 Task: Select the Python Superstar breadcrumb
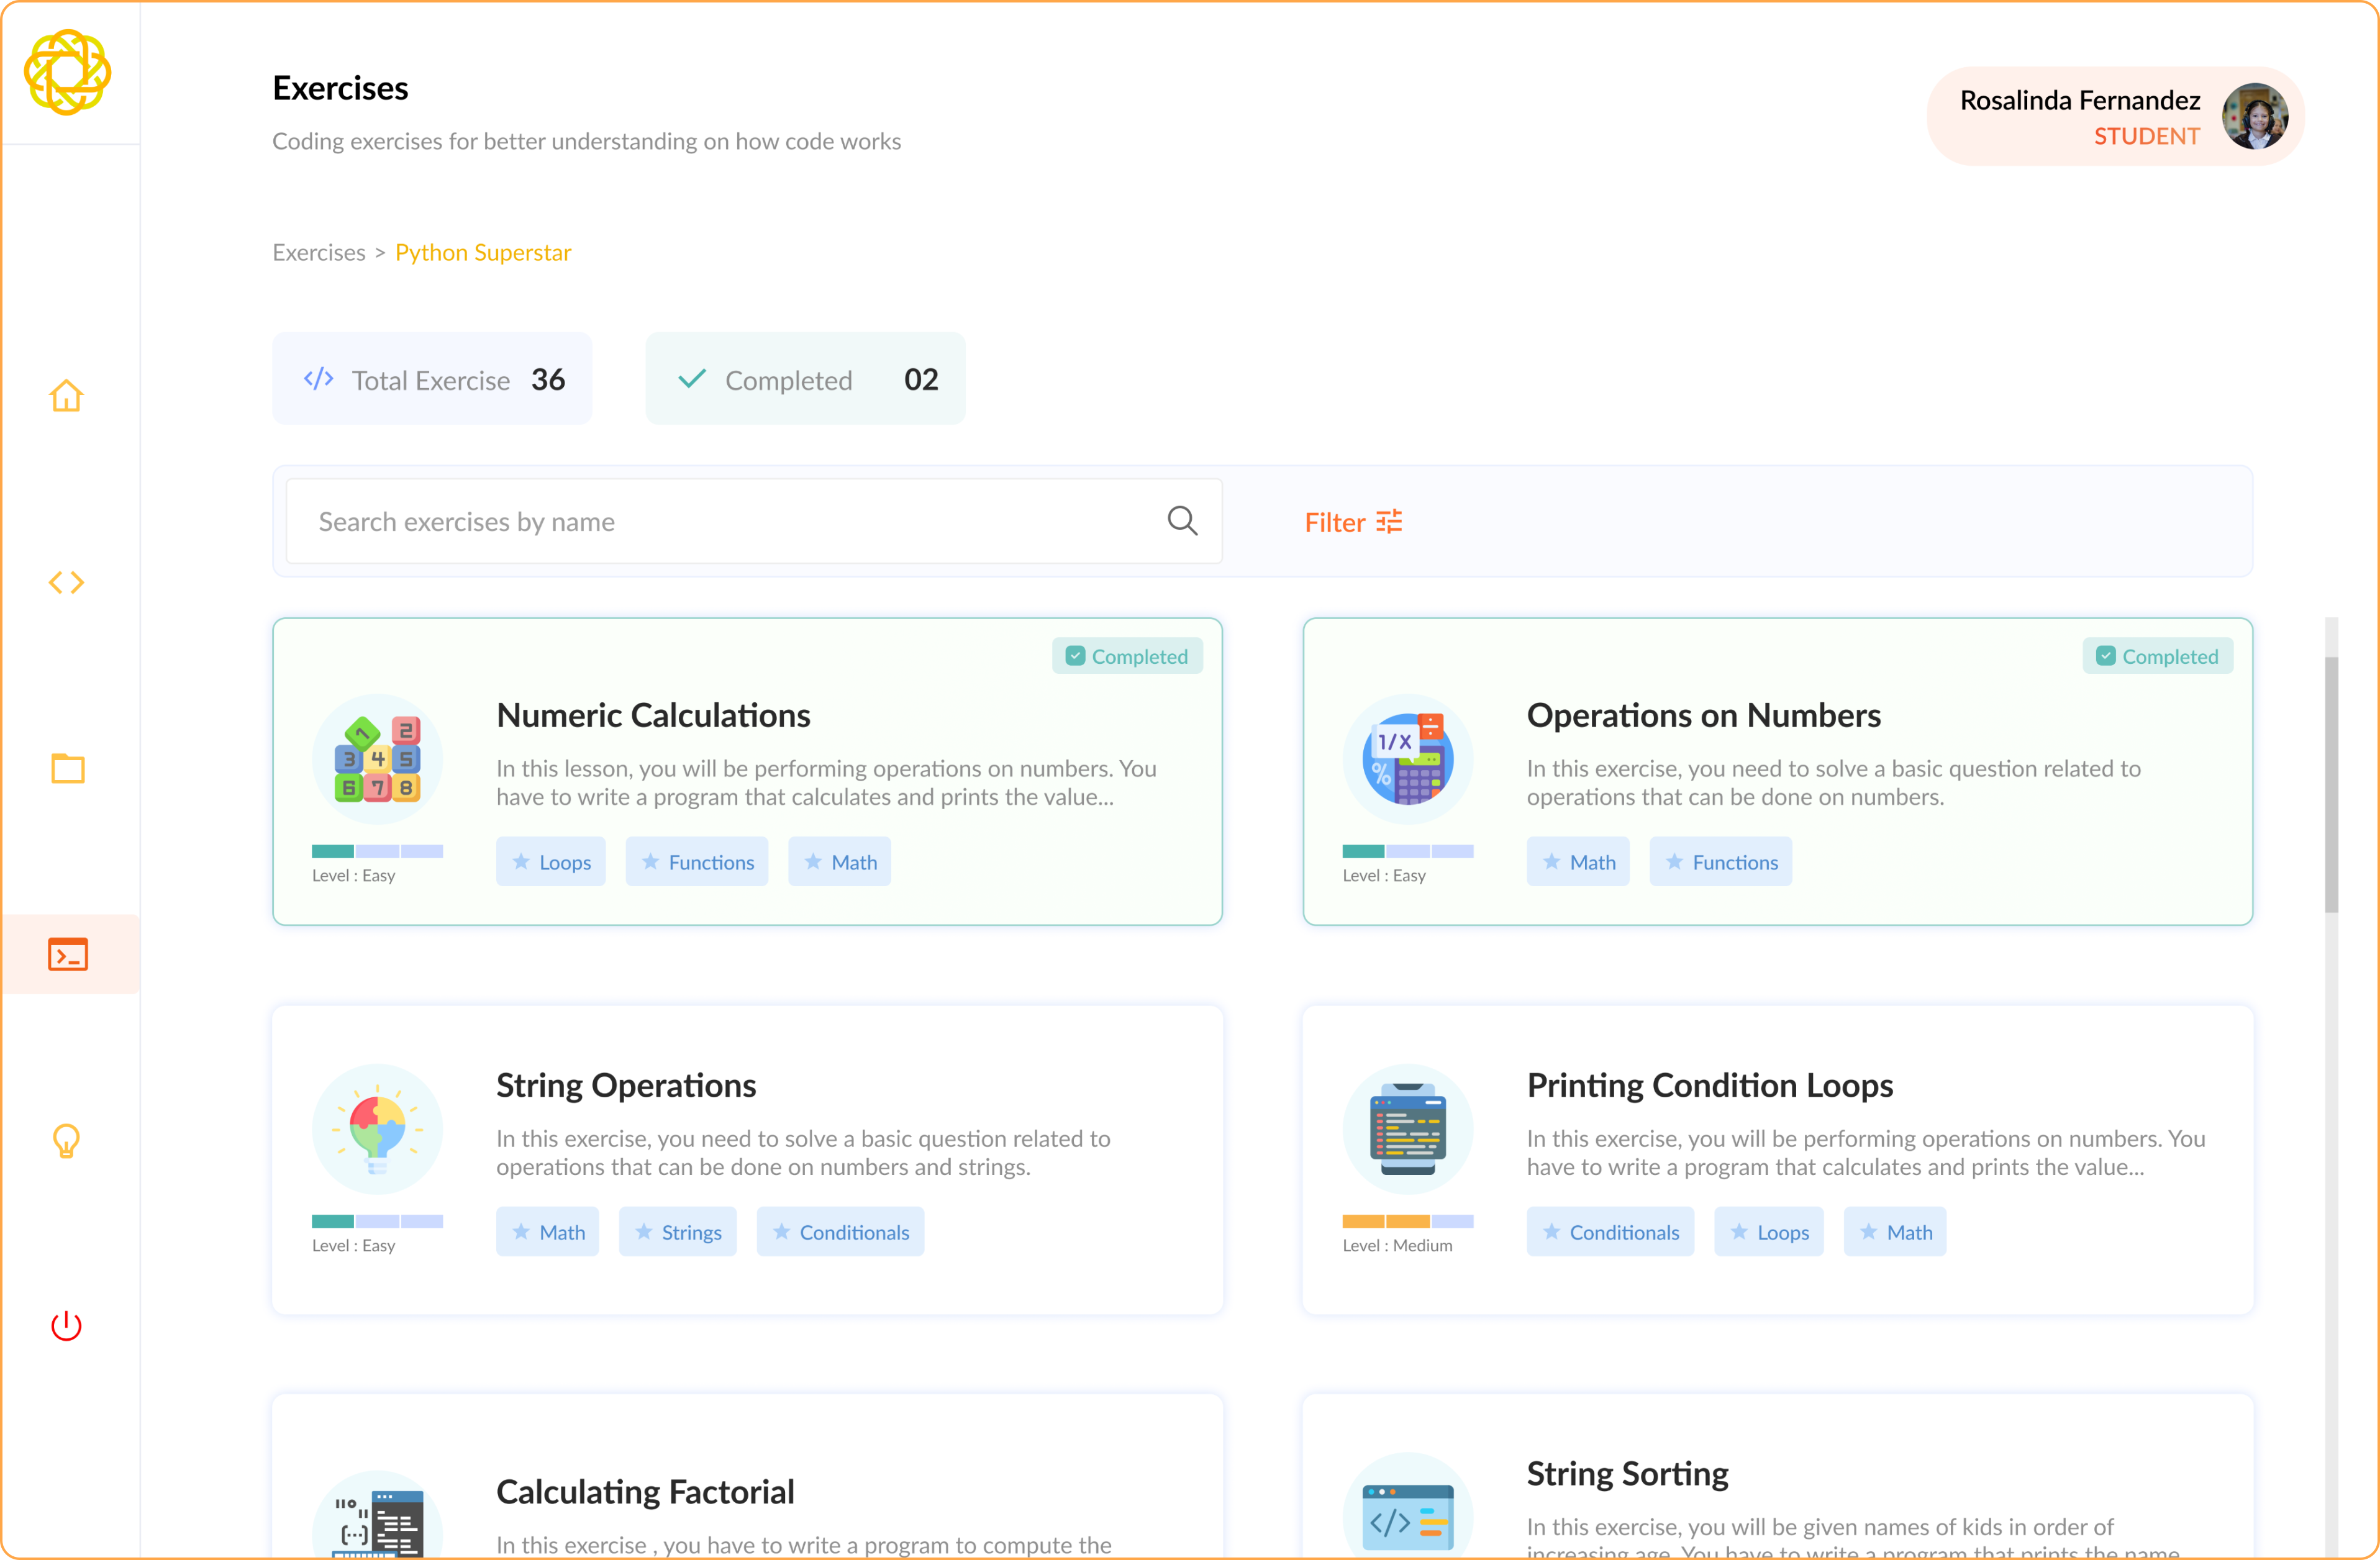click(x=483, y=252)
